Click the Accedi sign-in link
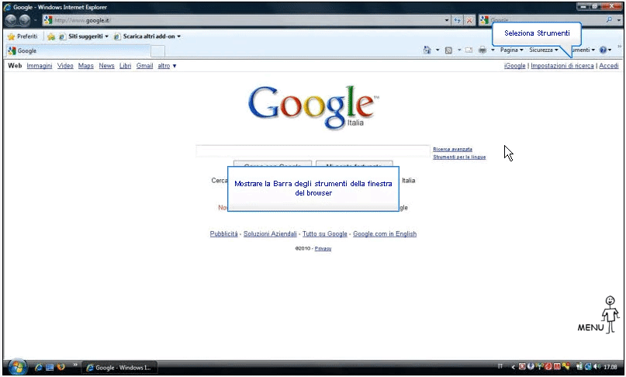 point(608,65)
